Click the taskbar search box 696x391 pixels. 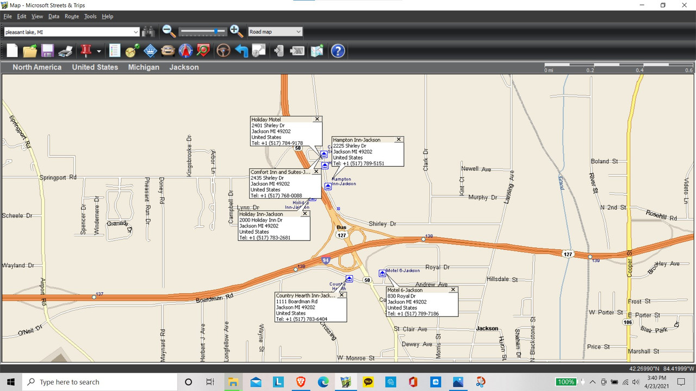99,382
